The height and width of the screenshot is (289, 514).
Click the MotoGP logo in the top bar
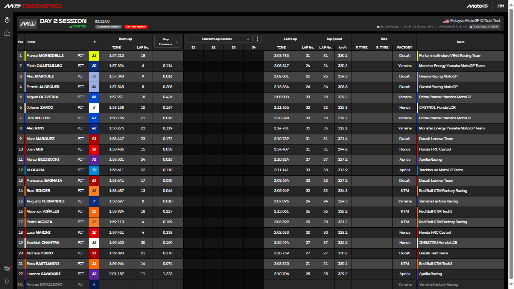pyautogui.click(x=478, y=6)
